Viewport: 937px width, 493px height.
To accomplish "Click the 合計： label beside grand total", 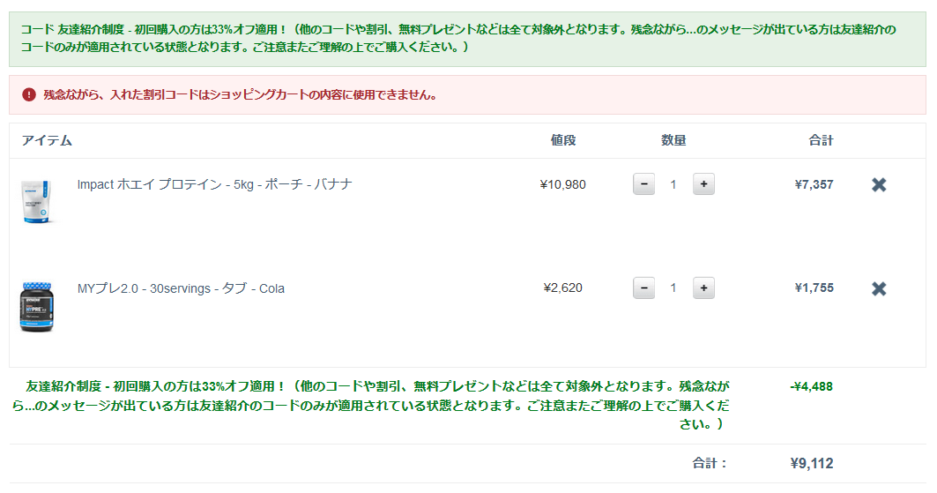I will coord(710,463).
